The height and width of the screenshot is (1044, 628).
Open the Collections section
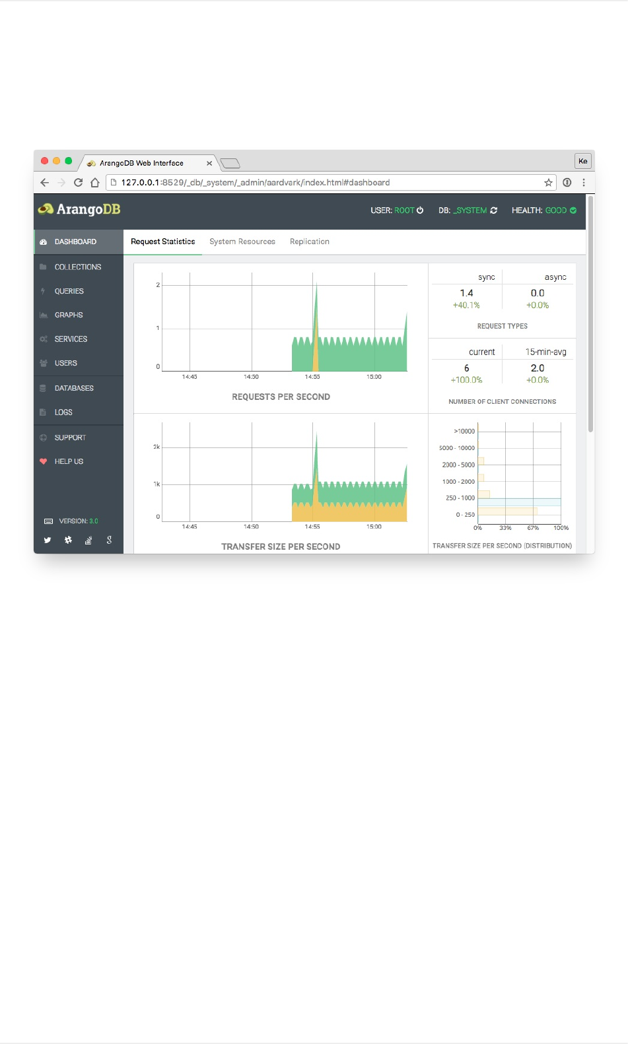tap(79, 267)
